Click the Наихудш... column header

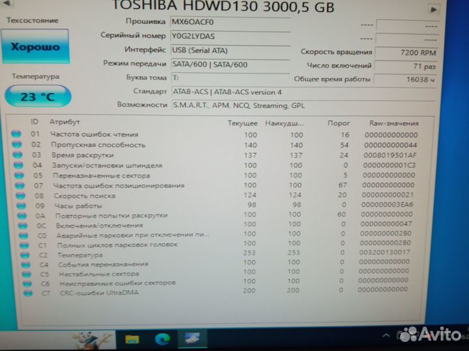(x=284, y=123)
